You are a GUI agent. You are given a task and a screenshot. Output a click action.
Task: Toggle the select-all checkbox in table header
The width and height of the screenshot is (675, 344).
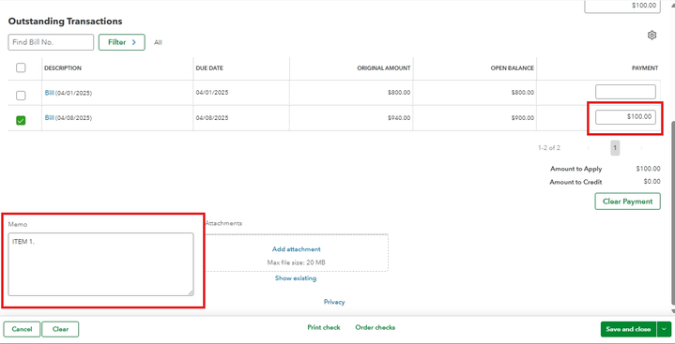point(21,67)
